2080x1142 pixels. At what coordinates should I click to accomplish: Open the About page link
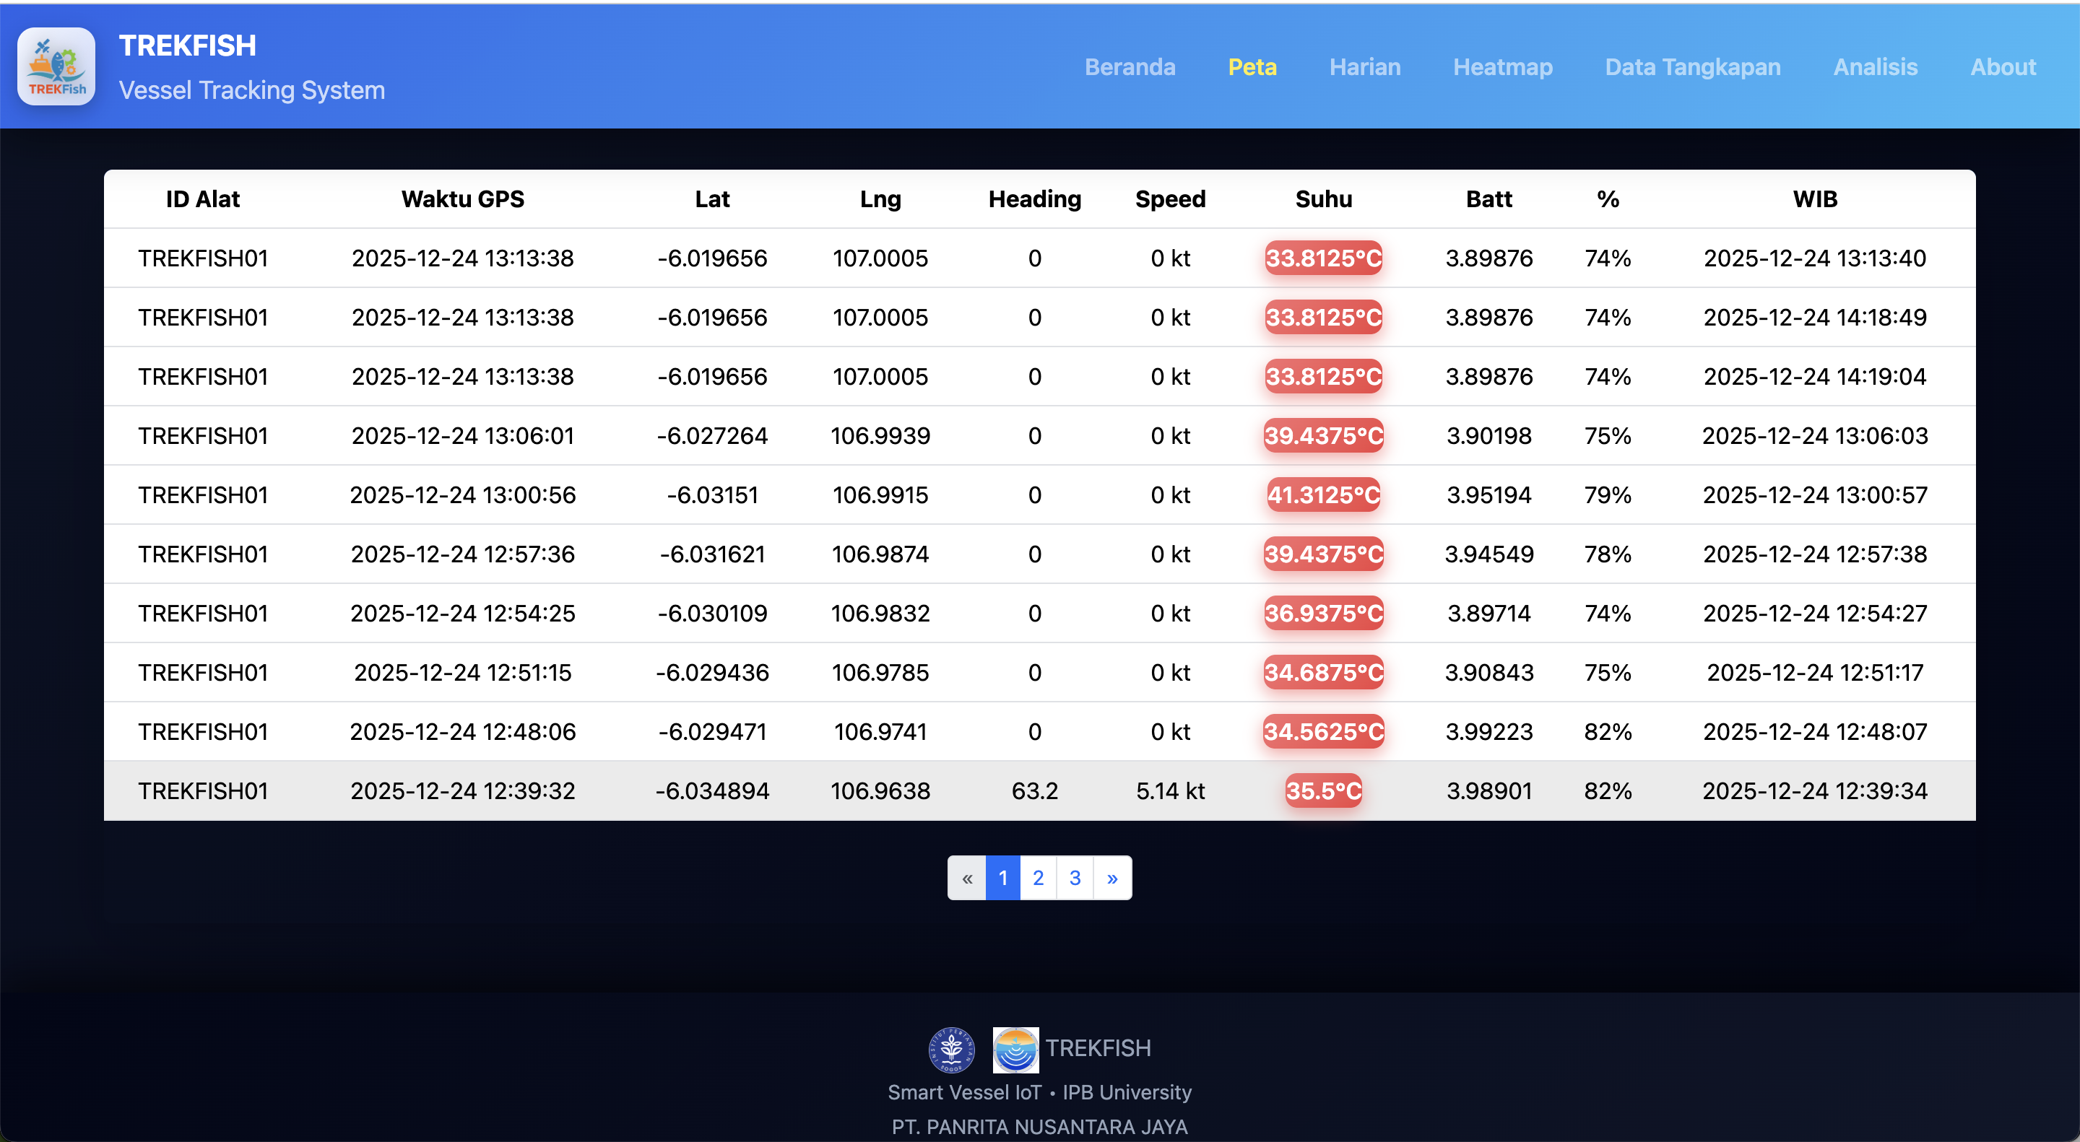[2003, 67]
